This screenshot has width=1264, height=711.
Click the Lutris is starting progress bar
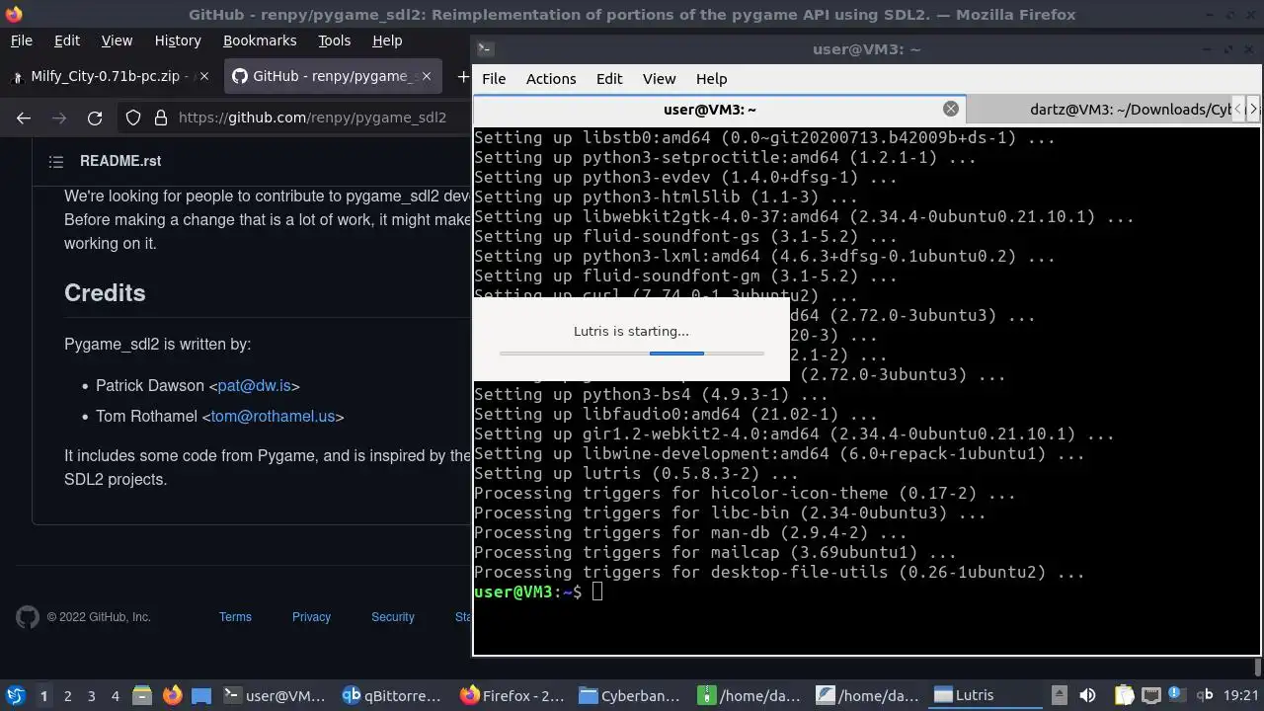(632, 353)
